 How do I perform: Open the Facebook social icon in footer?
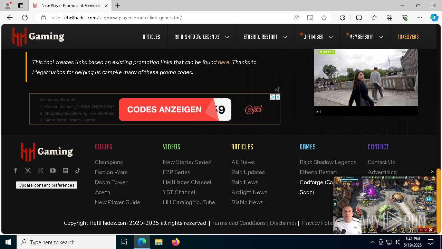[16, 170]
